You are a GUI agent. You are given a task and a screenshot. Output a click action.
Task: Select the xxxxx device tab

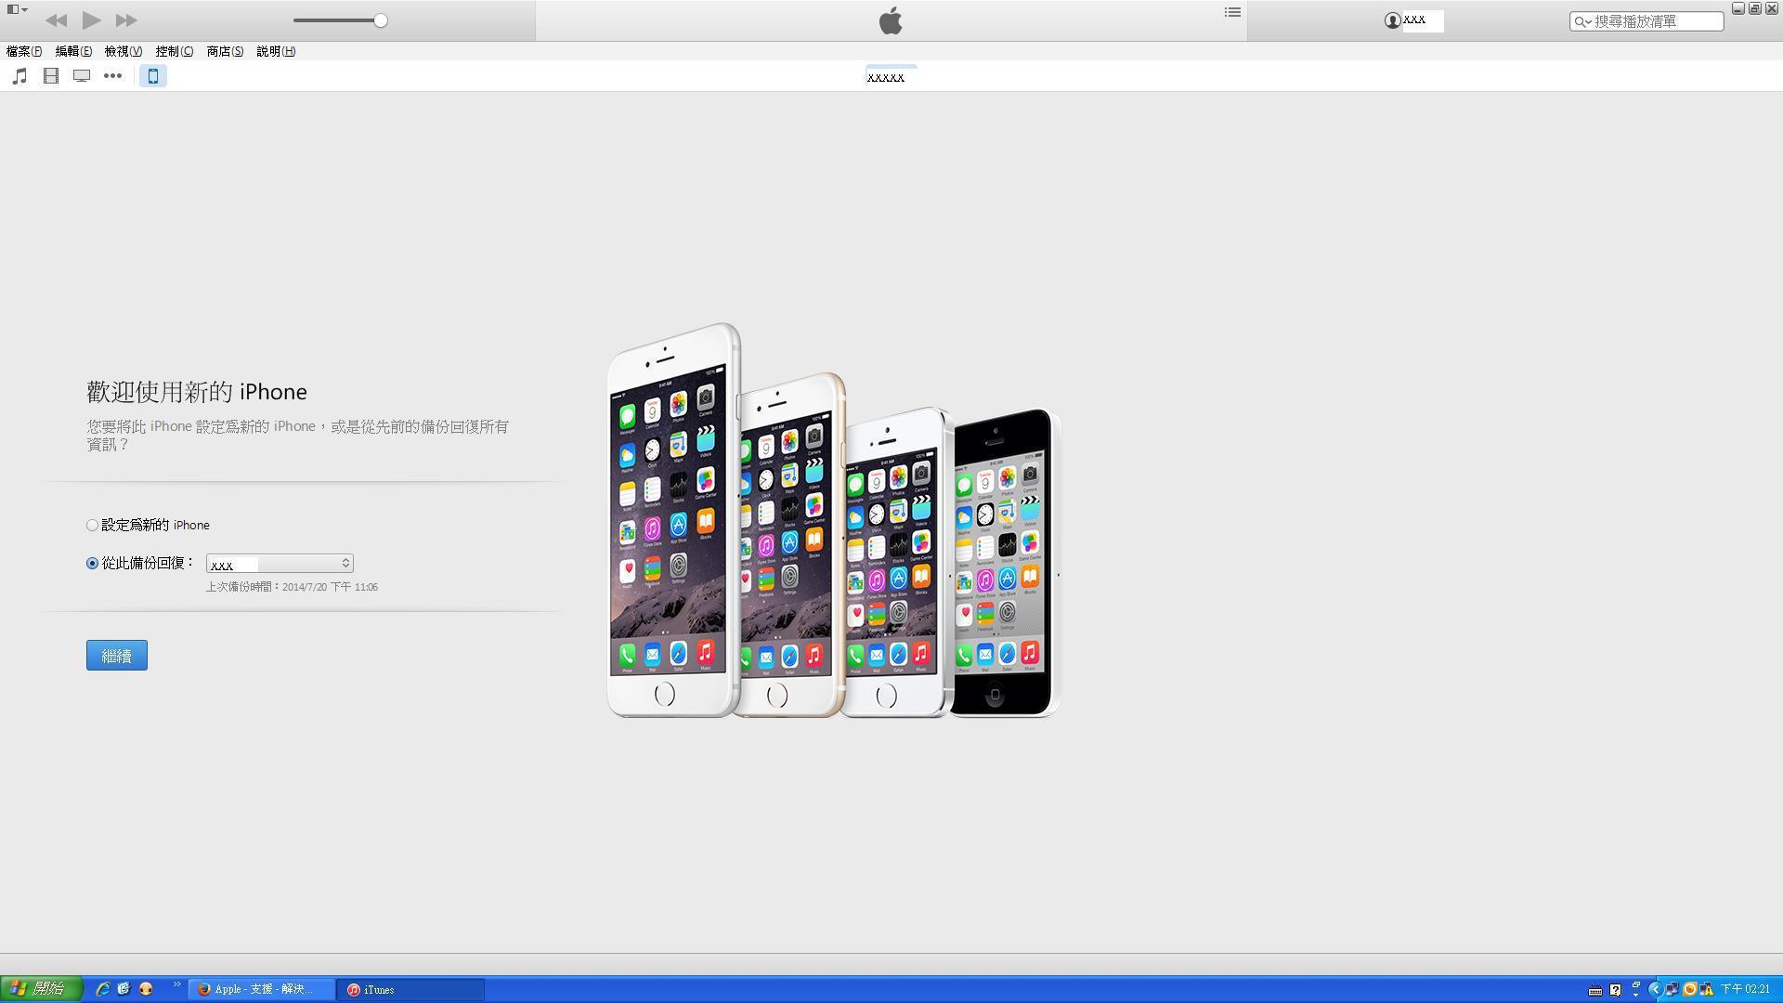click(x=891, y=76)
